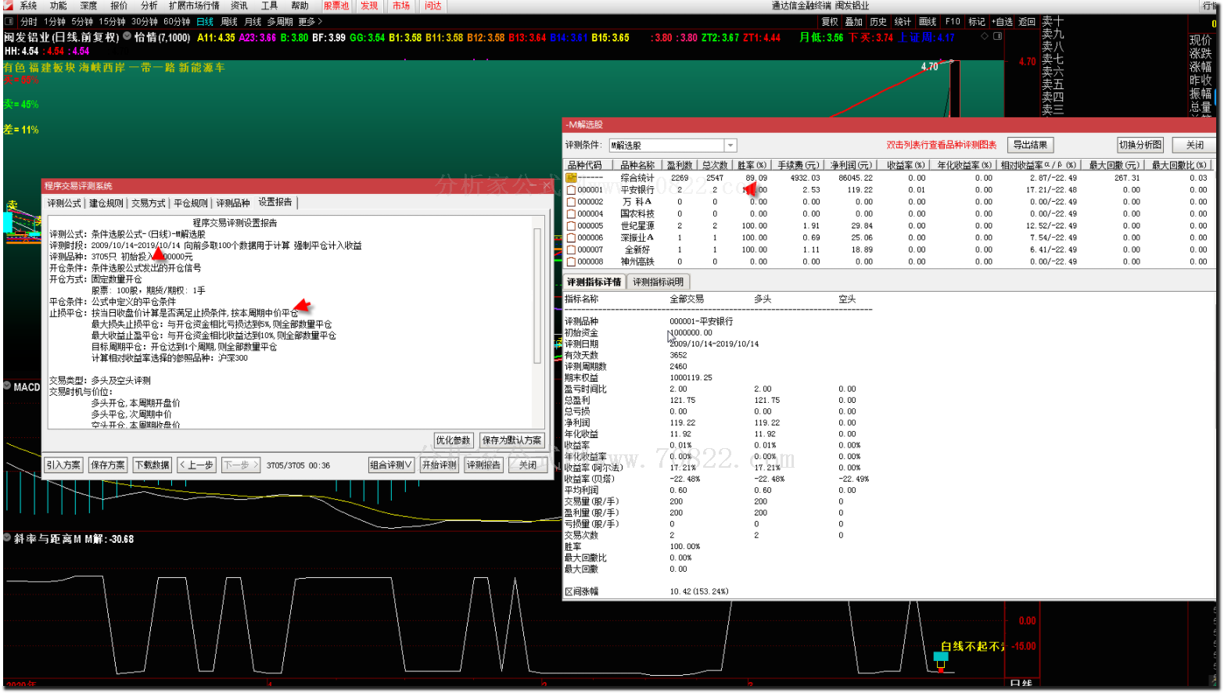Click the round arrow icon beside 闽发铝业 title
This screenshot has height=693, width=1224.
coord(127,37)
